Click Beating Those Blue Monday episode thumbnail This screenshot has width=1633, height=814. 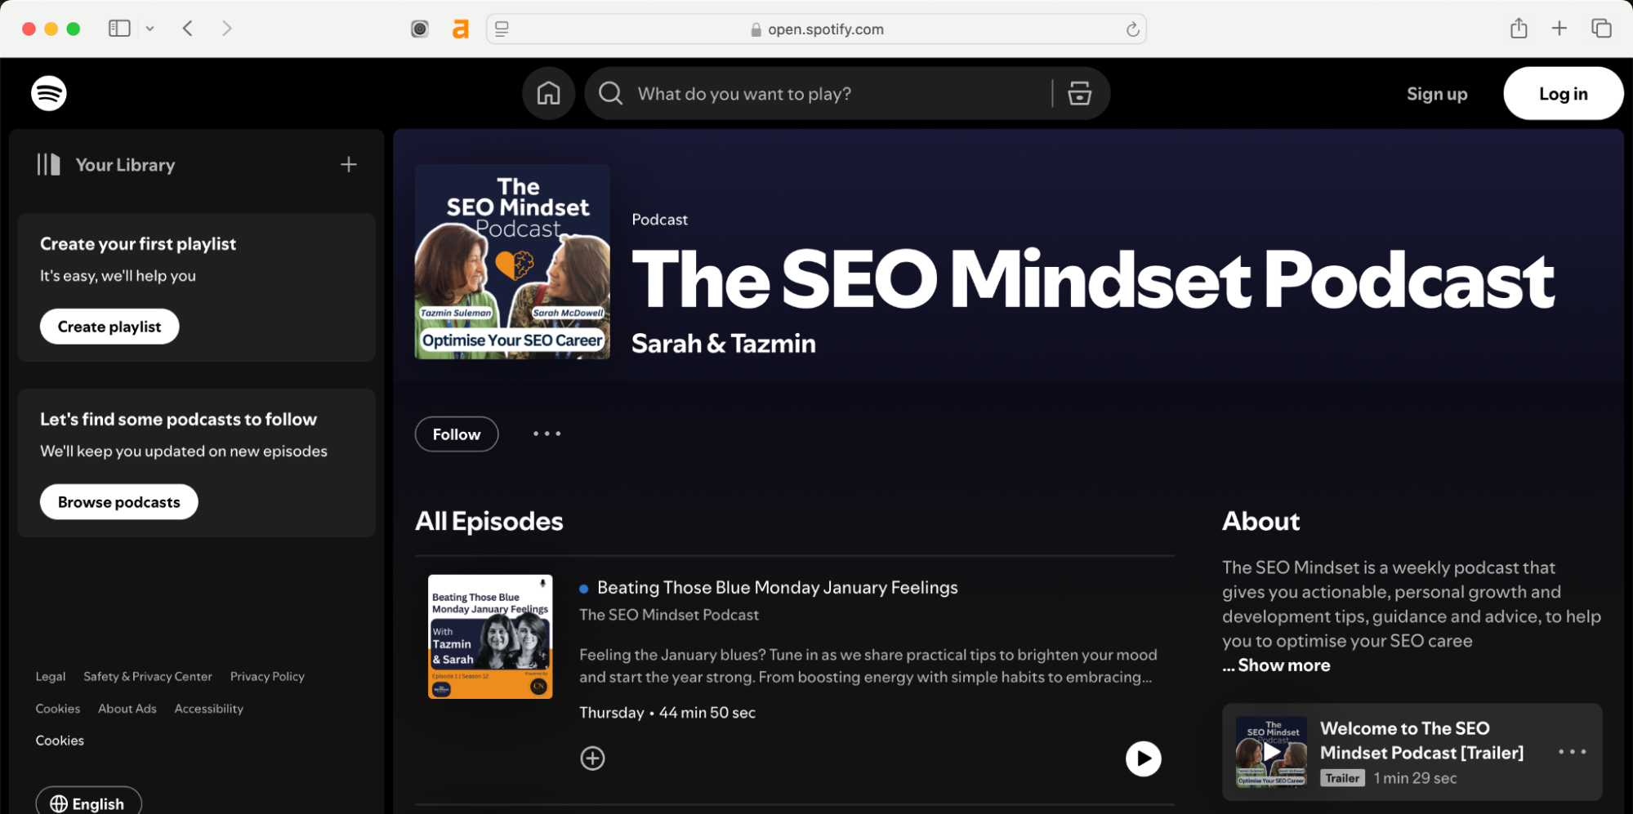click(x=490, y=637)
